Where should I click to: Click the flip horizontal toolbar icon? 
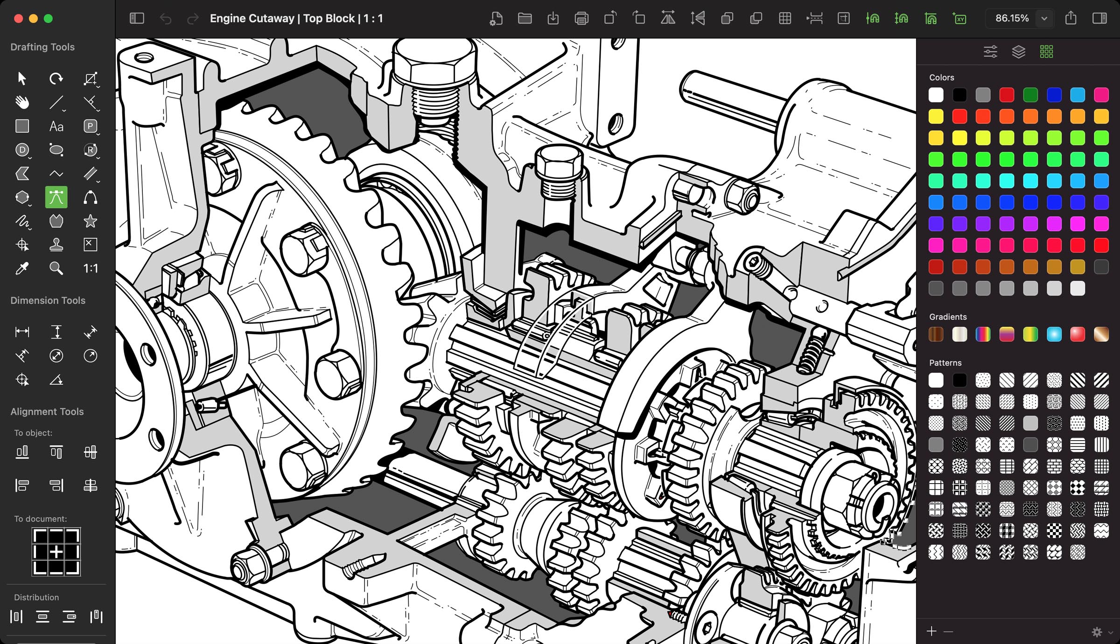pyautogui.click(x=668, y=18)
